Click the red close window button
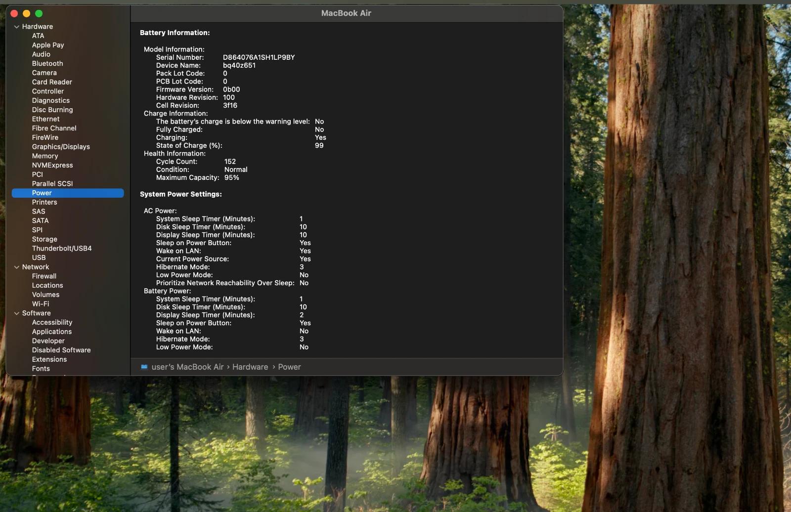 pyautogui.click(x=14, y=13)
